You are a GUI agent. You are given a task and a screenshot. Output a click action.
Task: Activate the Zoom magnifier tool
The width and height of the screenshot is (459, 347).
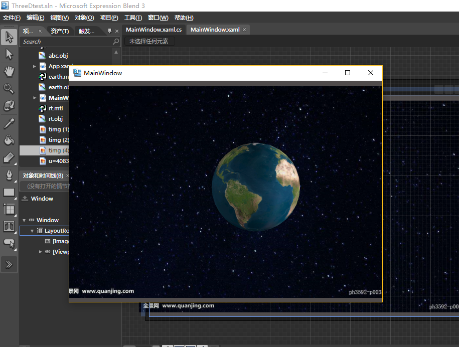tap(9, 89)
